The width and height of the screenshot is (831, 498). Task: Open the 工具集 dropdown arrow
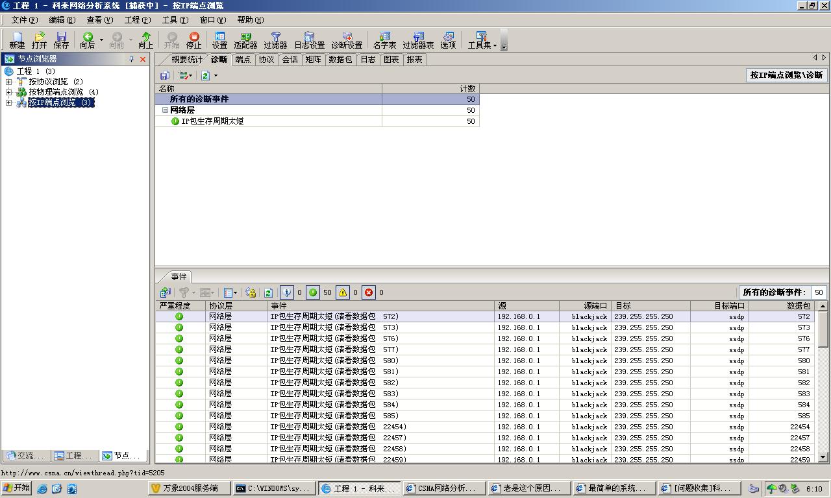495,45
